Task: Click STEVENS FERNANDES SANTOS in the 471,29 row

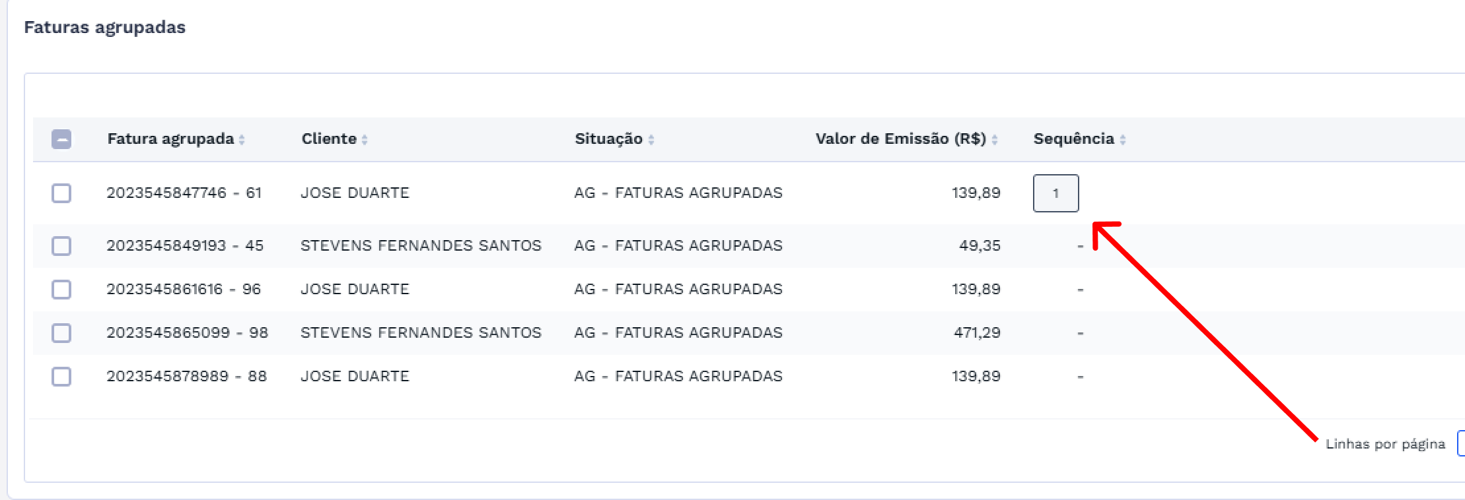Action: 421,333
